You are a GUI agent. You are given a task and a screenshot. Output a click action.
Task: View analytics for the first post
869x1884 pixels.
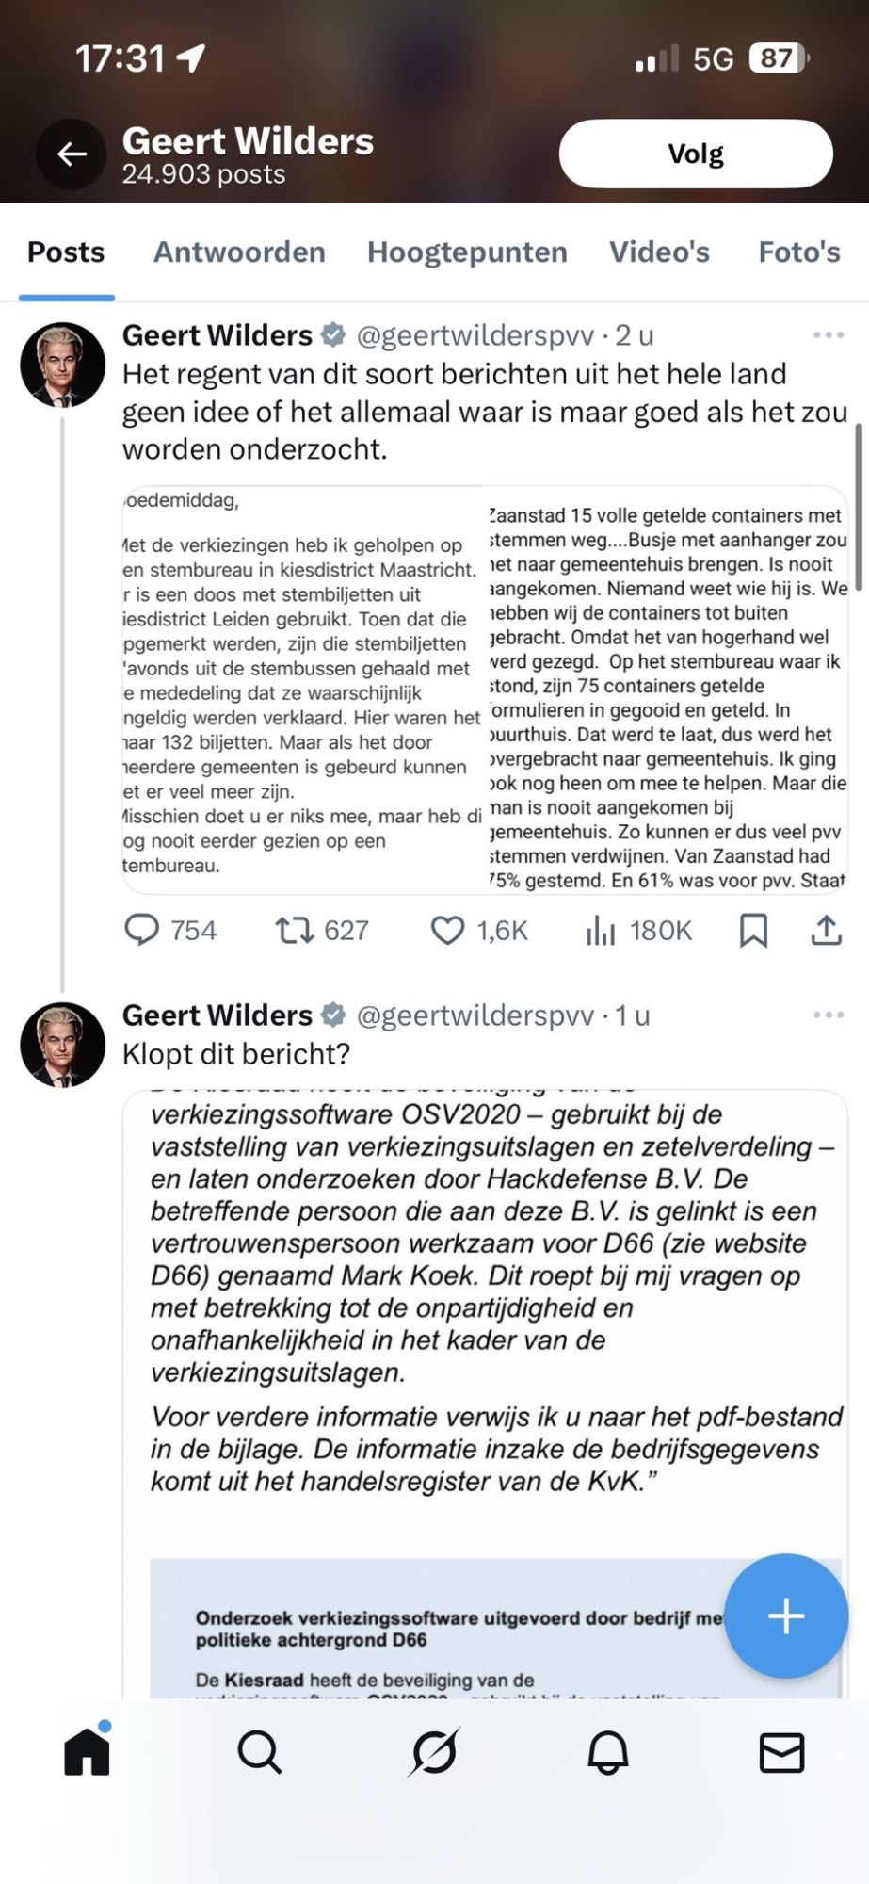click(x=601, y=931)
